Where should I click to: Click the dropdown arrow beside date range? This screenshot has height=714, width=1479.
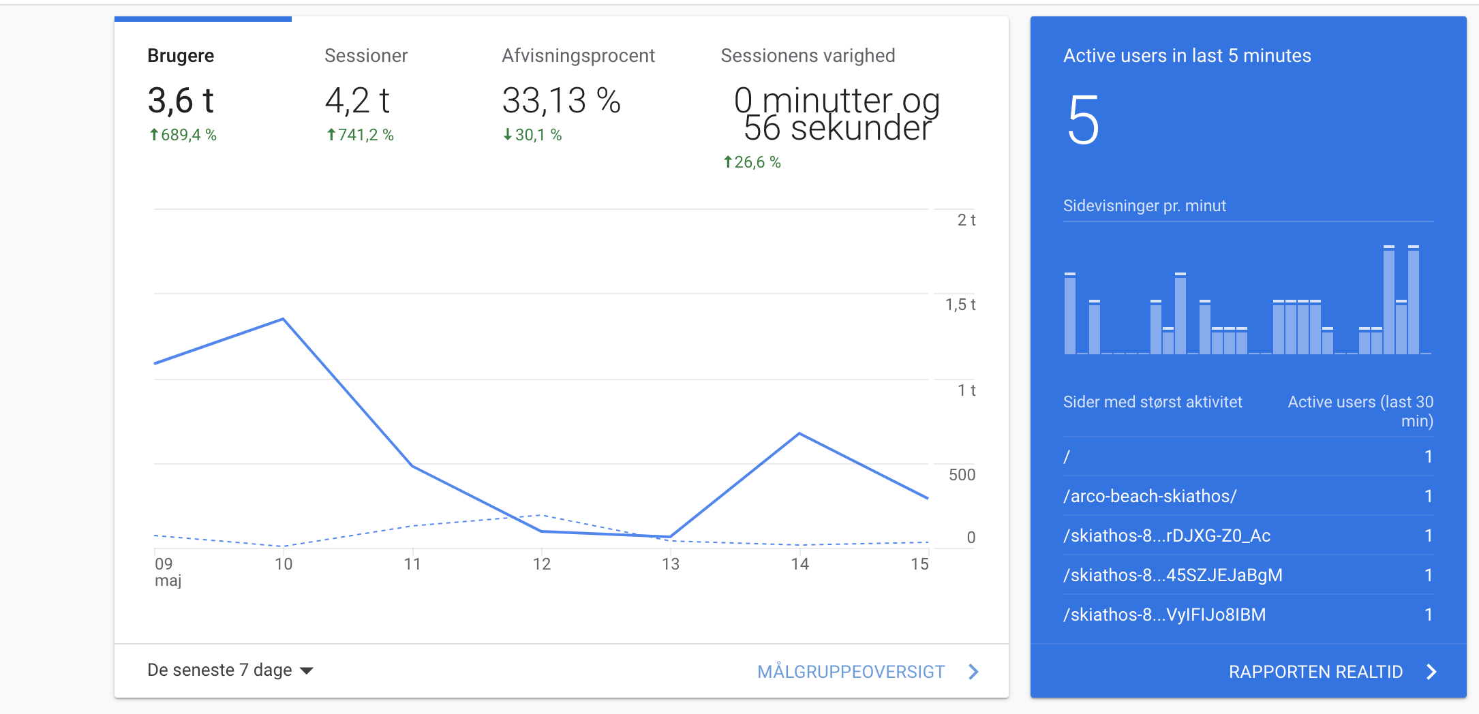pyautogui.click(x=307, y=671)
